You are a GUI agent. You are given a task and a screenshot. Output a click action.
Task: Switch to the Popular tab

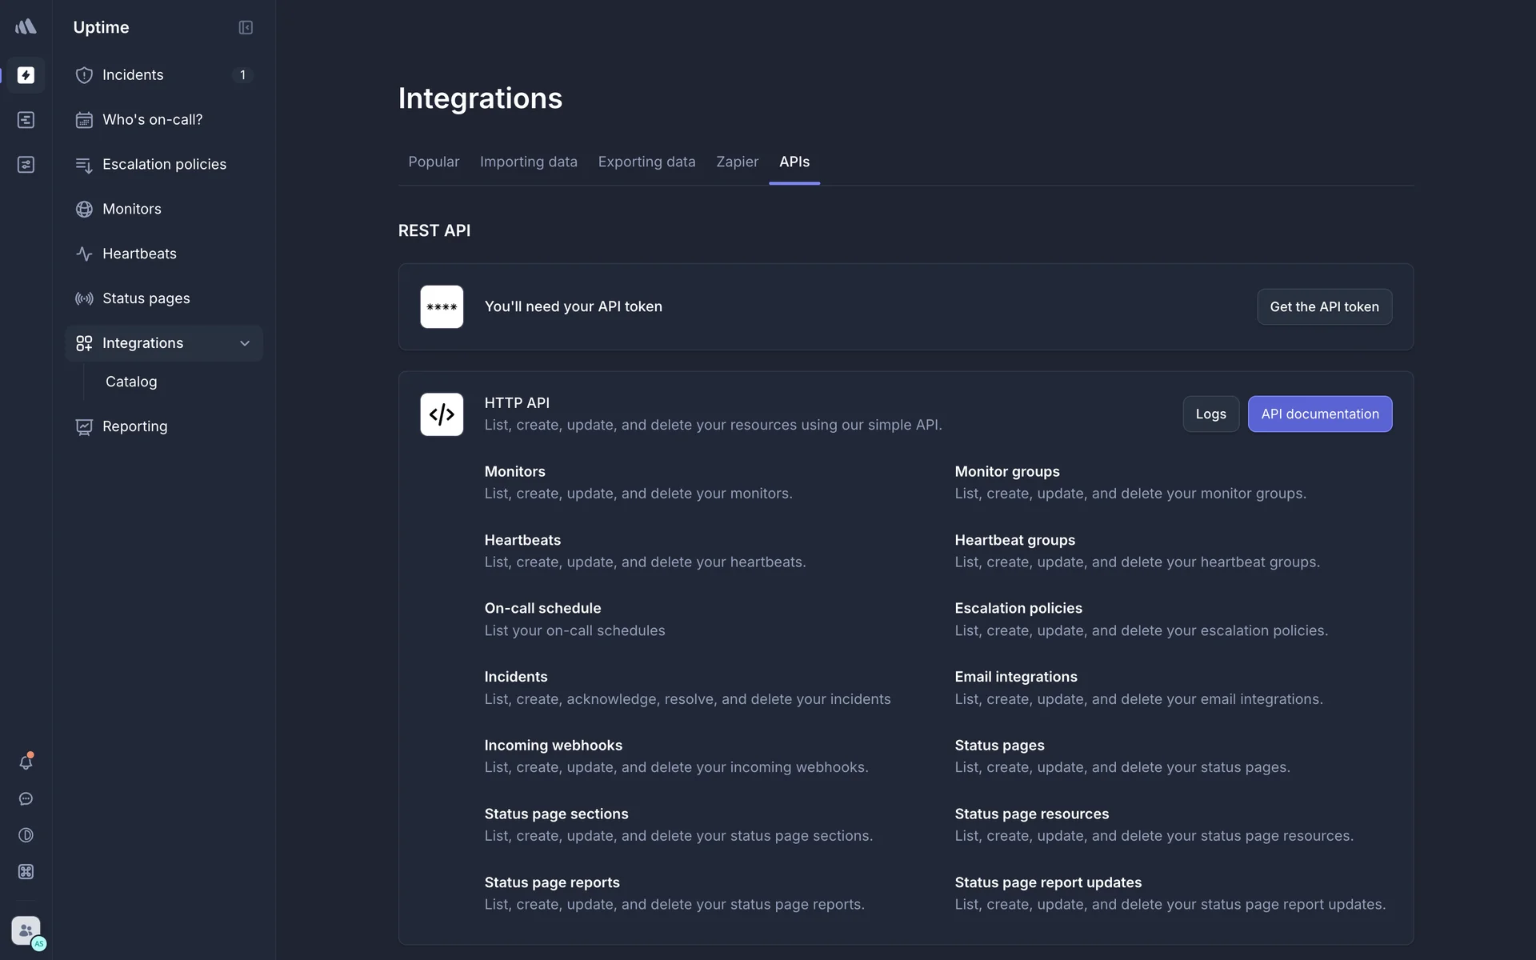point(434,162)
